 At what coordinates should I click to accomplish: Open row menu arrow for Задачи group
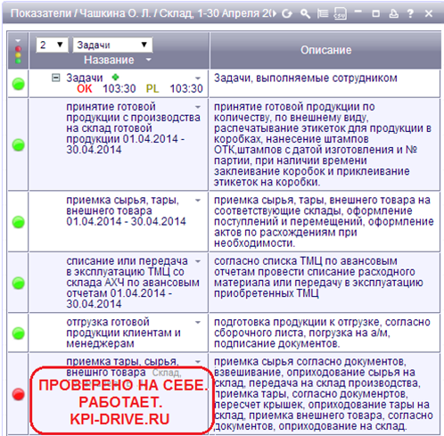click(198, 78)
